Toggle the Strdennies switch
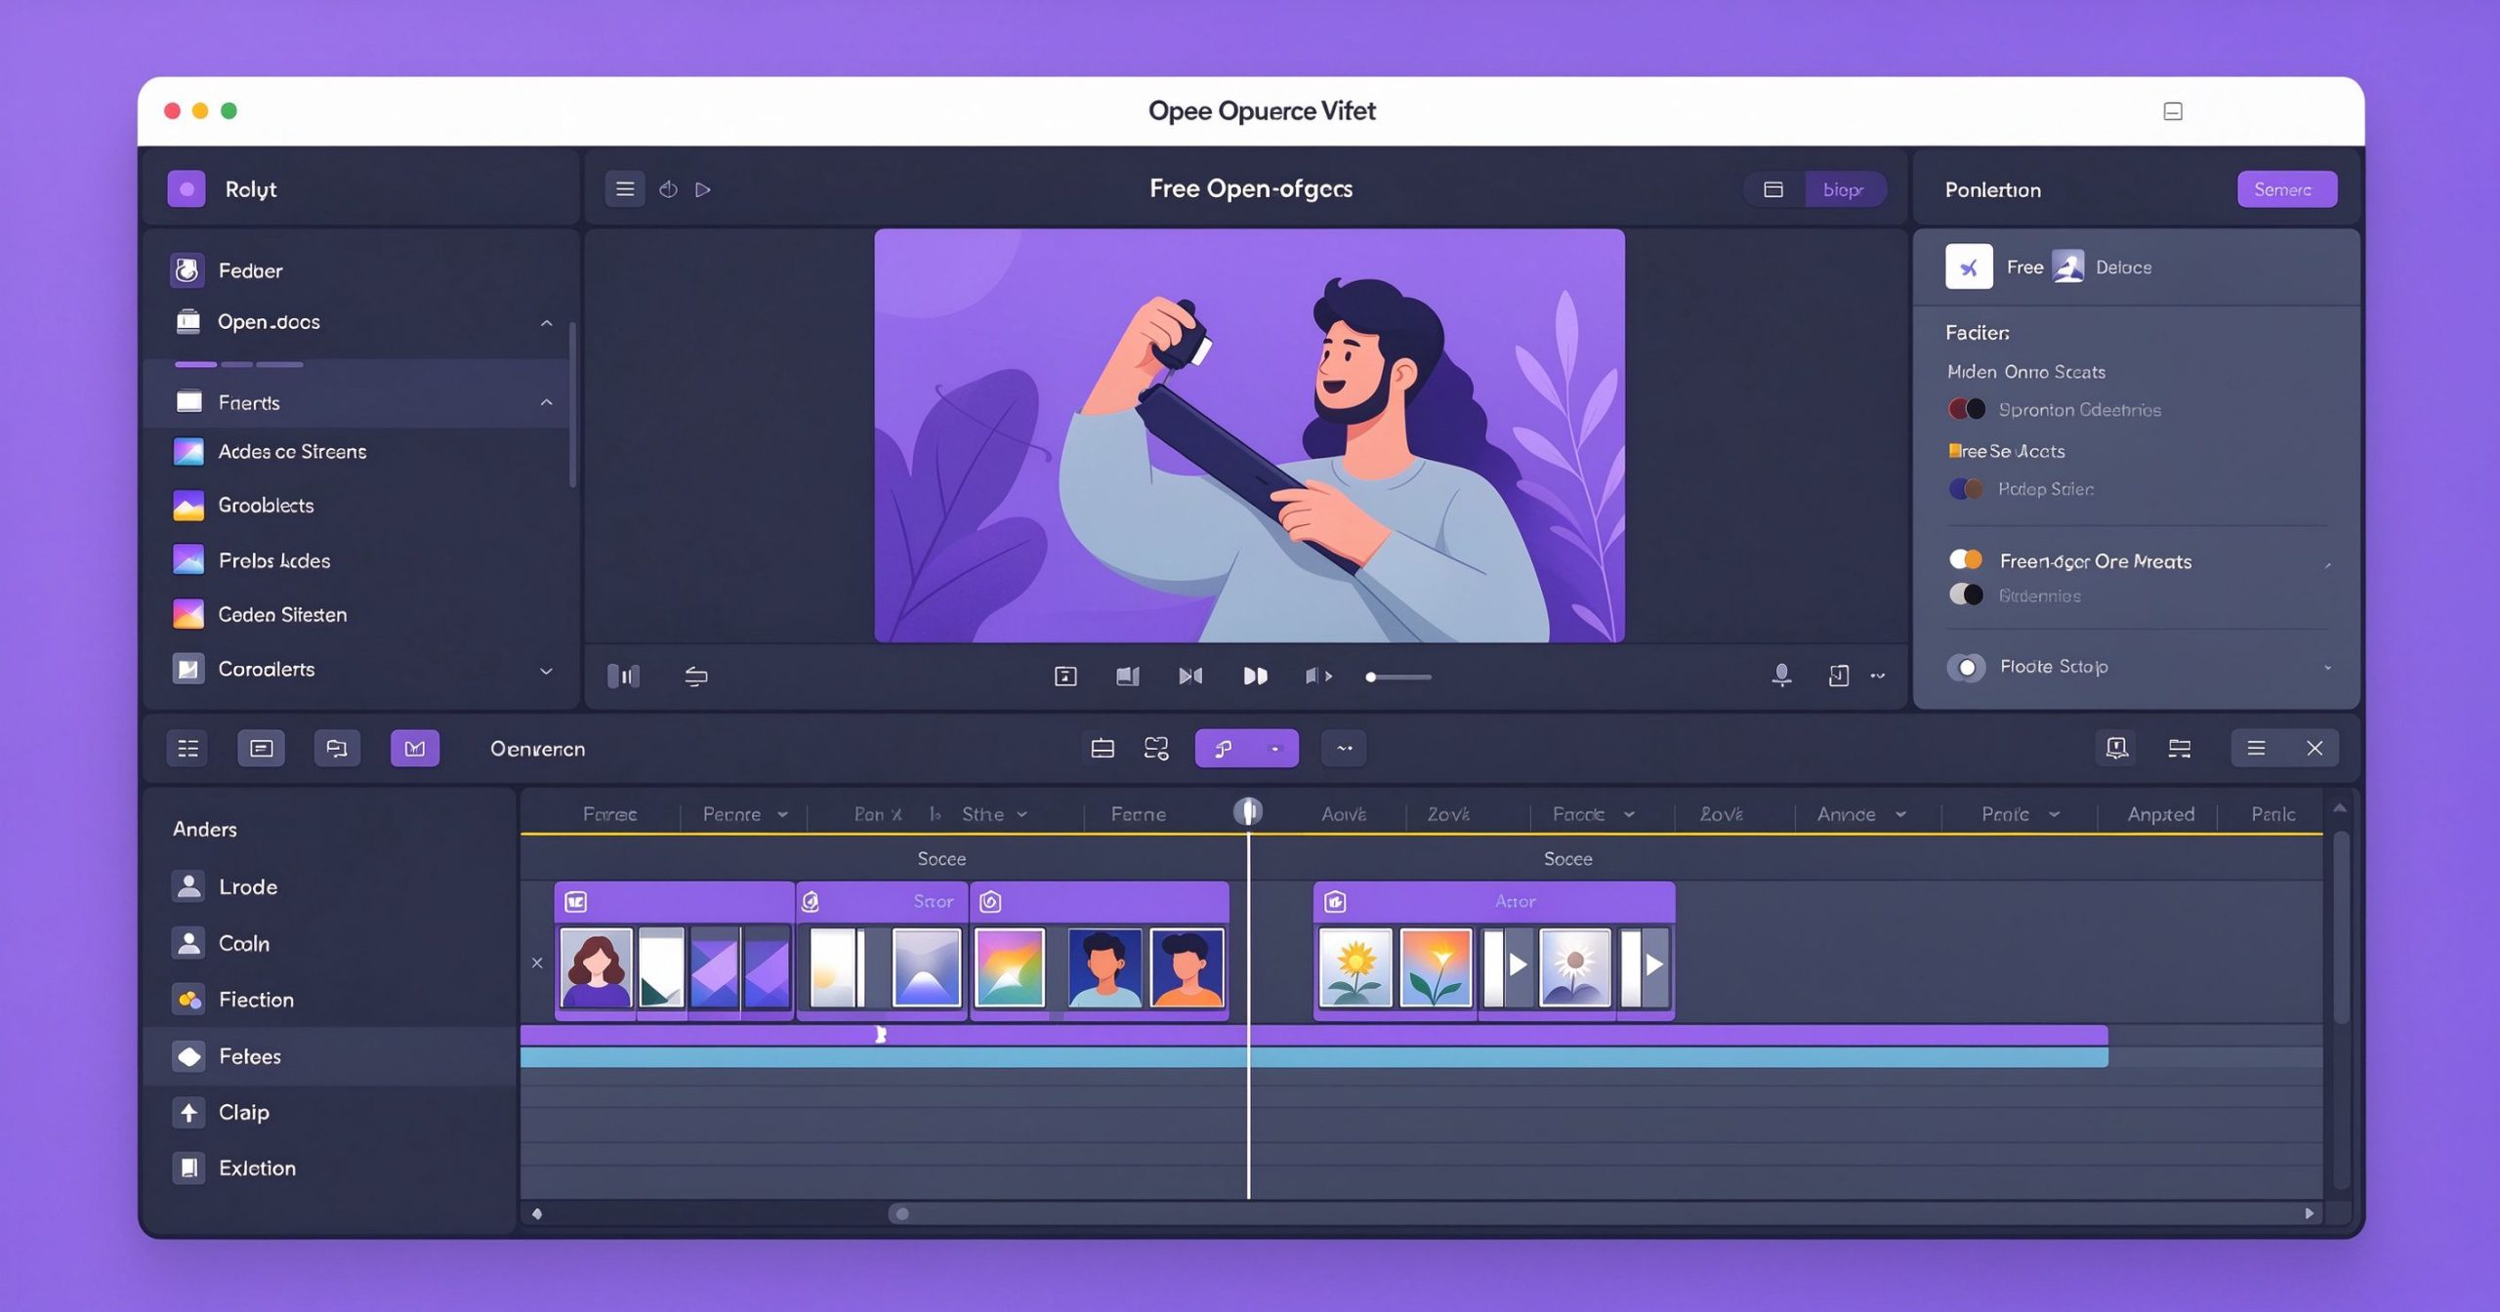 (1966, 594)
